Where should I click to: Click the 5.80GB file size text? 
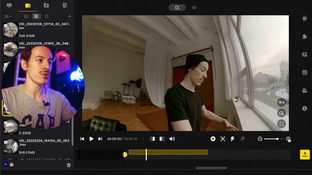(x=25, y=133)
